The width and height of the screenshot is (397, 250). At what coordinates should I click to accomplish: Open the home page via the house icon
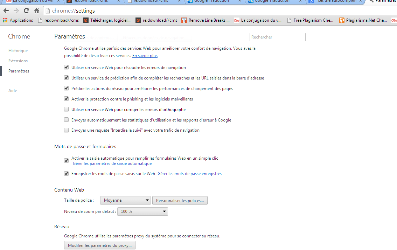pos(36,11)
